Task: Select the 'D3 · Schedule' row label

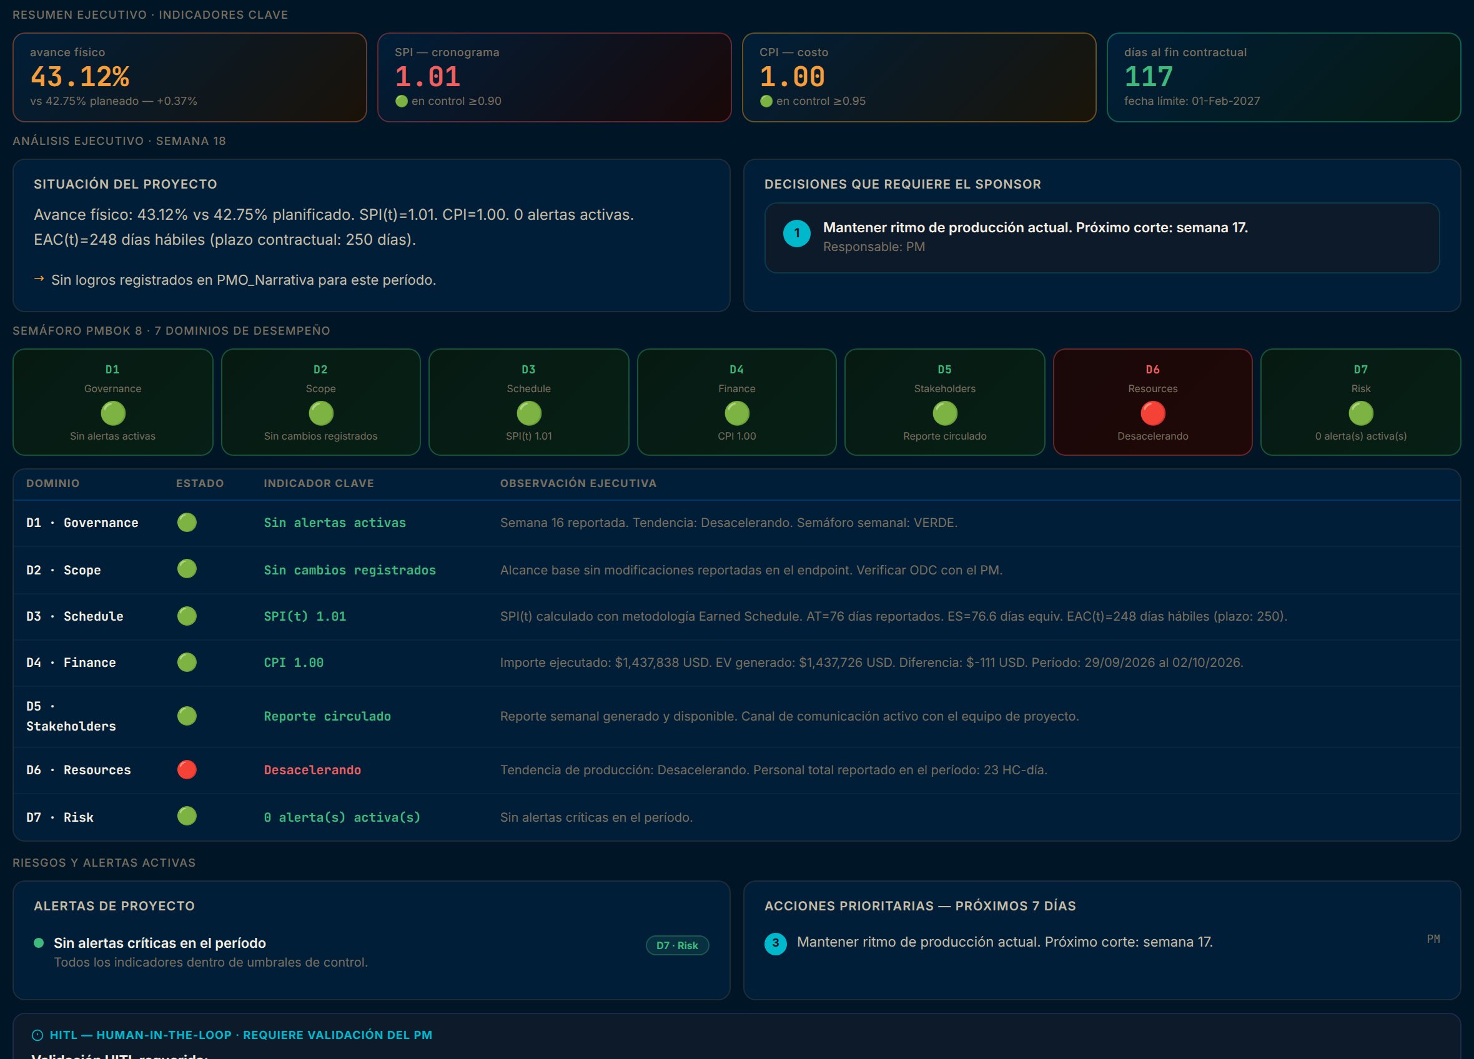Action: pyautogui.click(x=75, y=616)
